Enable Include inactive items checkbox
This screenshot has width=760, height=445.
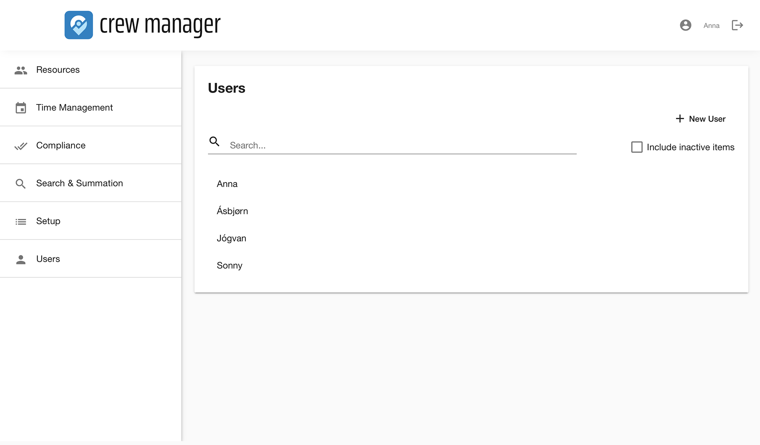tap(636, 147)
